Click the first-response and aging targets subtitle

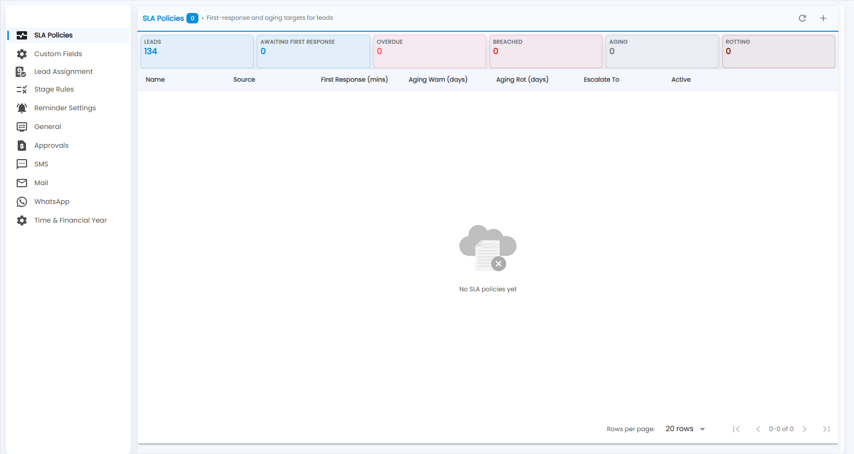coord(270,18)
